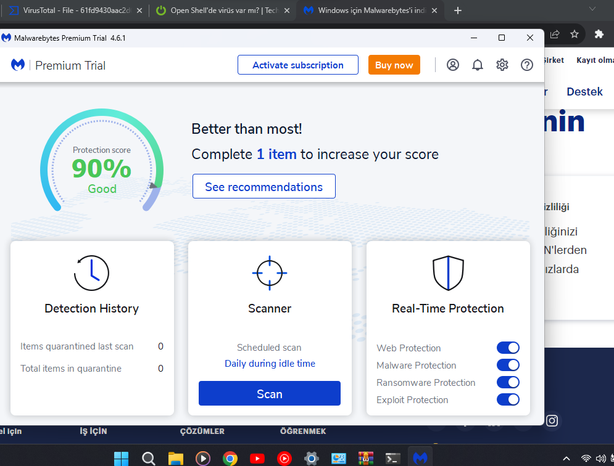Open YouTube Music from the taskbar
The width and height of the screenshot is (614, 466).
point(284,458)
